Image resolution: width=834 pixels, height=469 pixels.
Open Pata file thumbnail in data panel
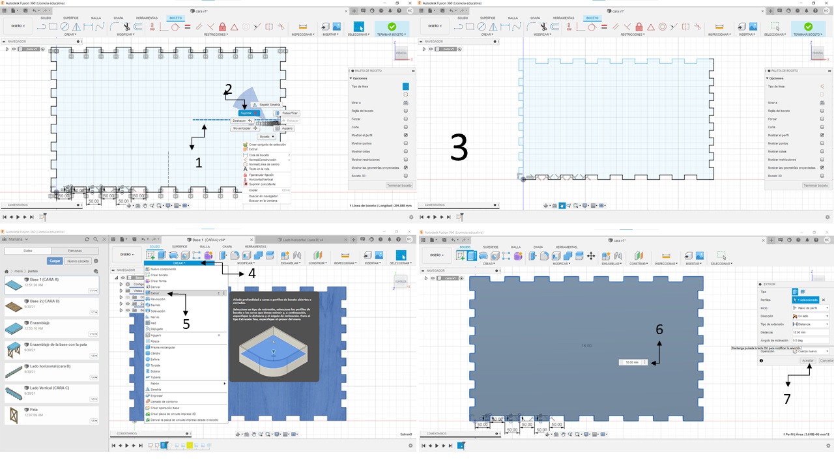click(13, 414)
